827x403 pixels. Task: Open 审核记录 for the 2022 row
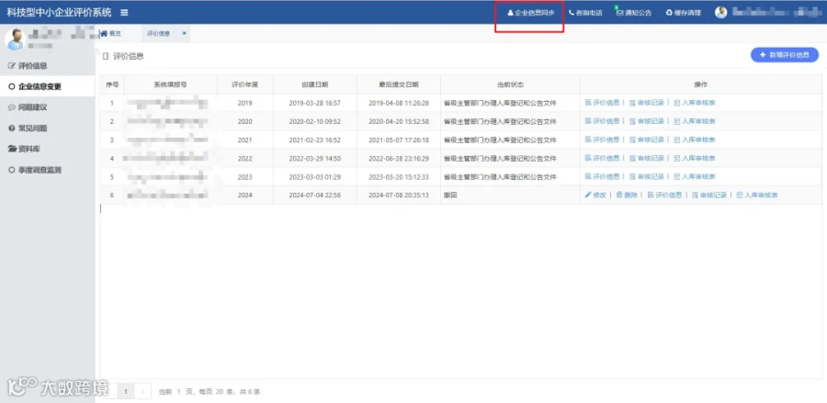pos(647,158)
